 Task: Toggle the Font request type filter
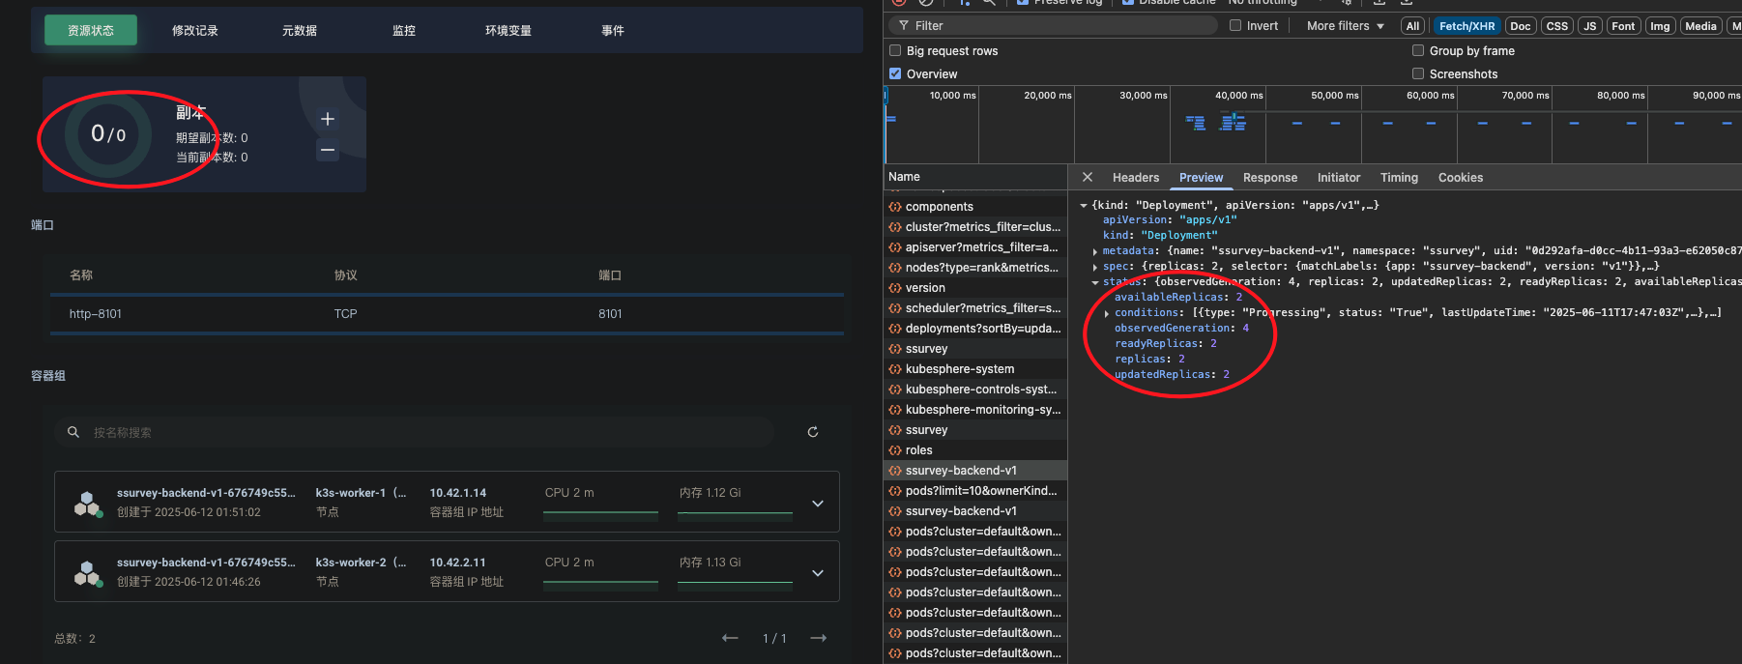click(x=1624, y=26)
